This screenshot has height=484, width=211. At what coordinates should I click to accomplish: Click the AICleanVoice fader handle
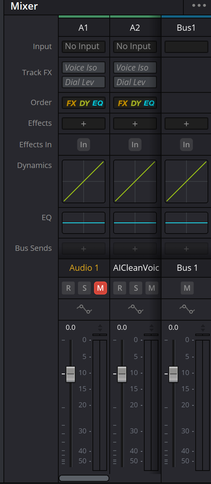[122, 374]
